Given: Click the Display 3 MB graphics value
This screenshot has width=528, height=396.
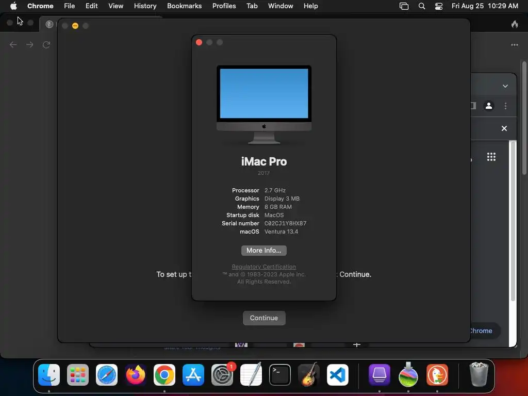Looking at the screenshot, I should [282, 199].
